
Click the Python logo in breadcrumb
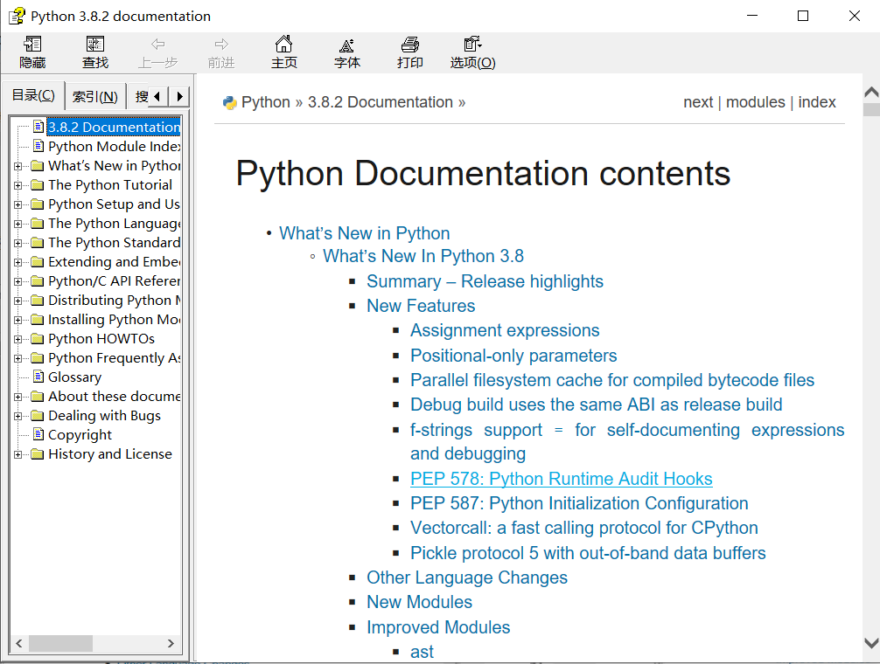point(229,102)
